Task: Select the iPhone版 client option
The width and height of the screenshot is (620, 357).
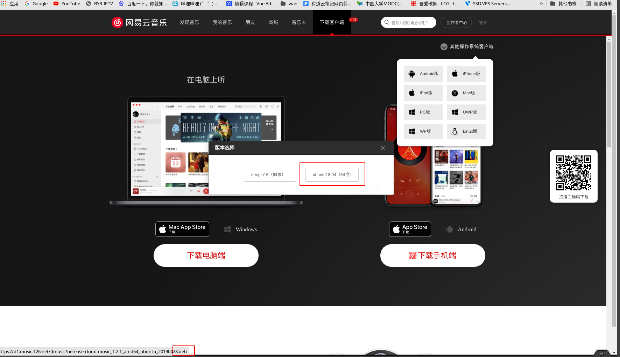Action: (466, 74)
